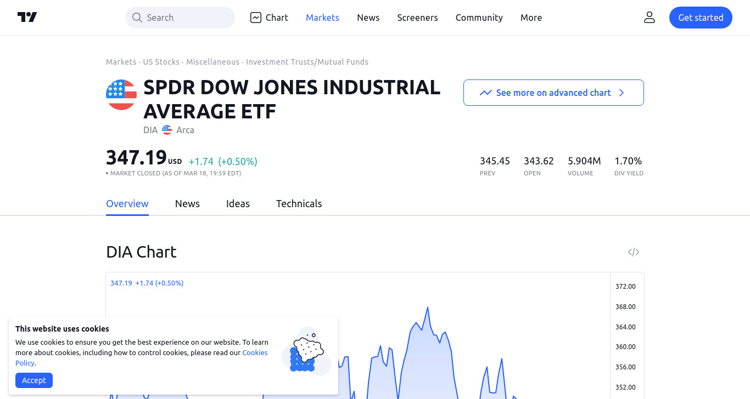Screen dimensions: 750x399
Task: Click the Get started button
Action: 701,18
